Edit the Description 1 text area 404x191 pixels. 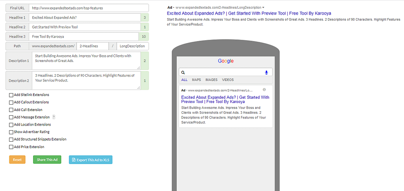click(x=86, y=61)
